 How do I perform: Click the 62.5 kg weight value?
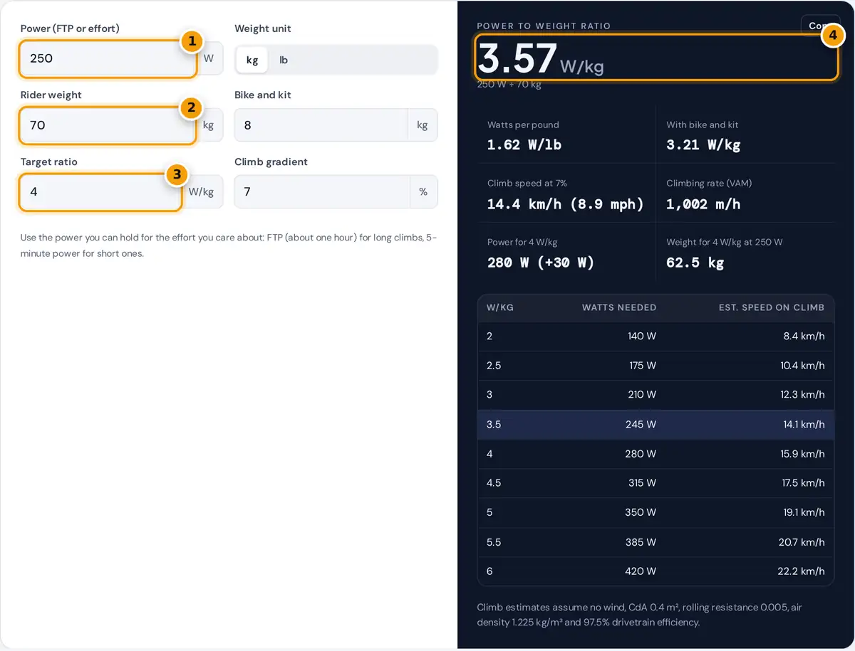coord(695,262)
